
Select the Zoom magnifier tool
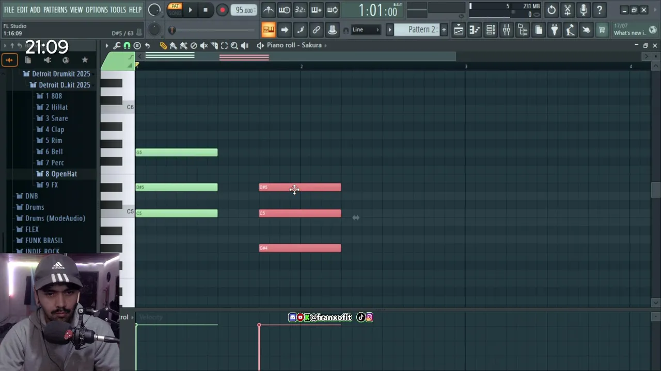[x=234, y=45]
